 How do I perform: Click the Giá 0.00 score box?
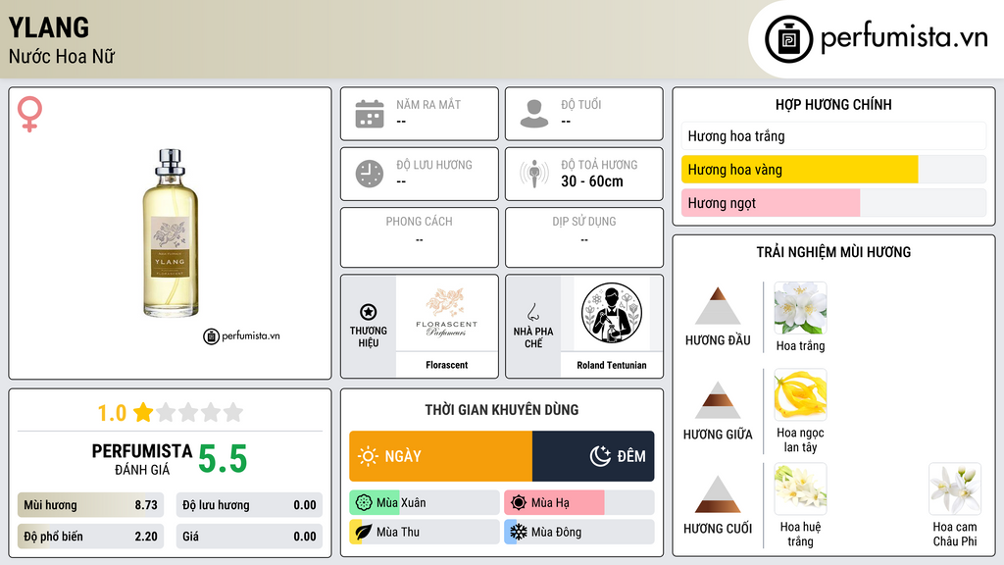(x=249, y=537)
